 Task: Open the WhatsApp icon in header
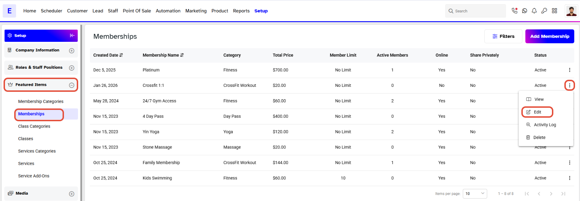(x=525, y=11)
